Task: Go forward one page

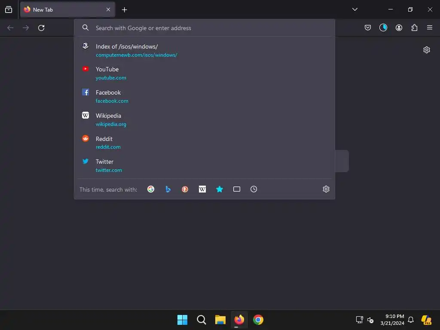Action: click(x=26, y=28)
